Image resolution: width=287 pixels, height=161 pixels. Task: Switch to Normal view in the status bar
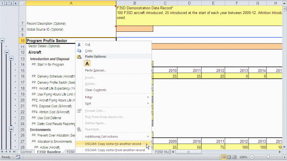[224, 157]
